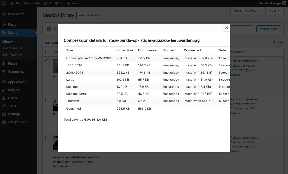Click the Plugins plug icon
Viewport: 288px width, 174px height.
click(x=4, y=90)
